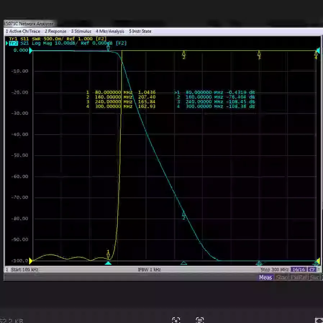Select the Tr2 S21 active trace label
Image resolution: width=323 pixels, height=323 pixels.
pyautogui.click(x=19, y=43)
